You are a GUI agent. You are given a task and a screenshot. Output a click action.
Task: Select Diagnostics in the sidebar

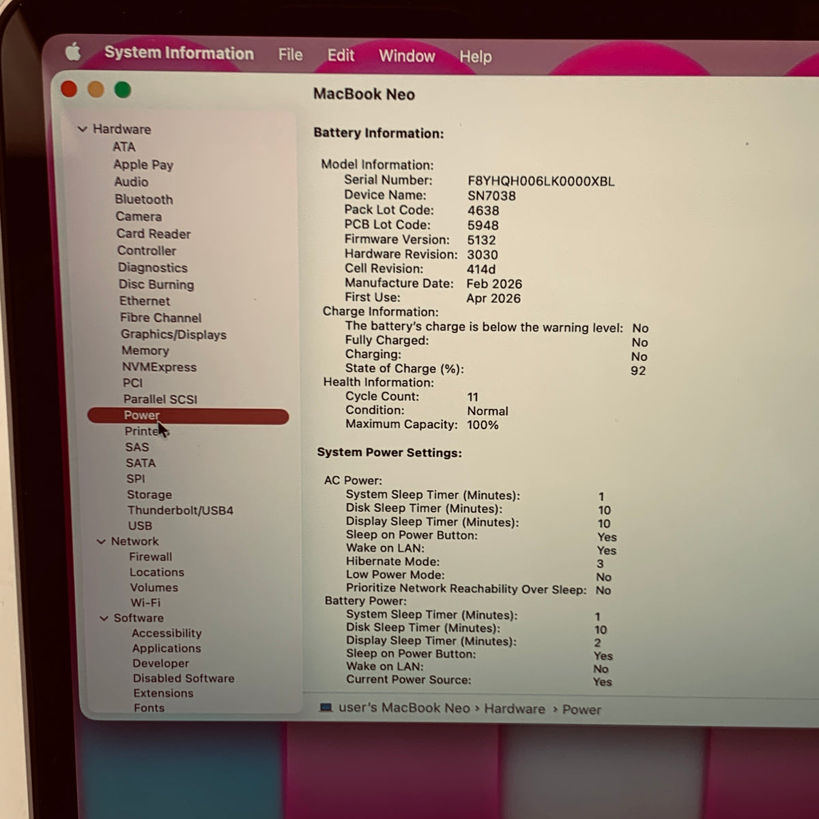click(x=153, y=268)
